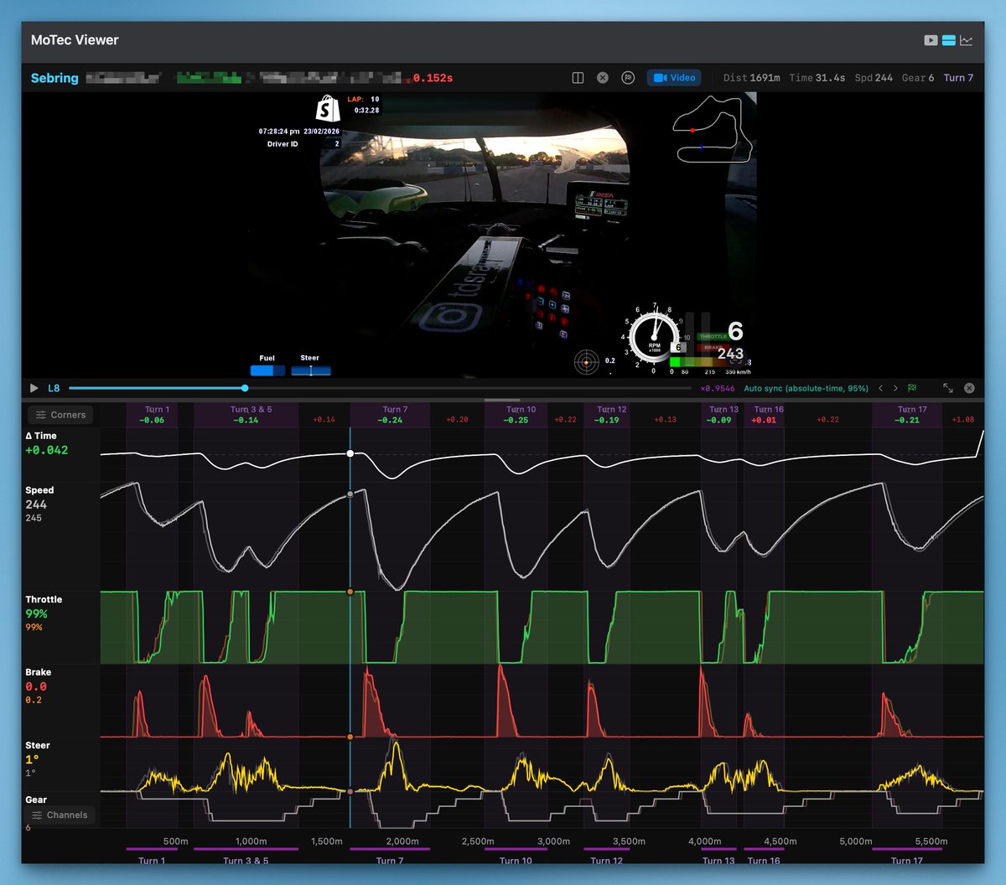Click the L8 lap label
The image size is (1006, 885).
click(54, 388)
